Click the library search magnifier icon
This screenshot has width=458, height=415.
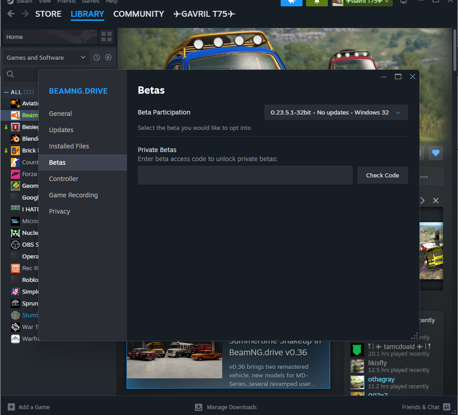click(10, 74)
